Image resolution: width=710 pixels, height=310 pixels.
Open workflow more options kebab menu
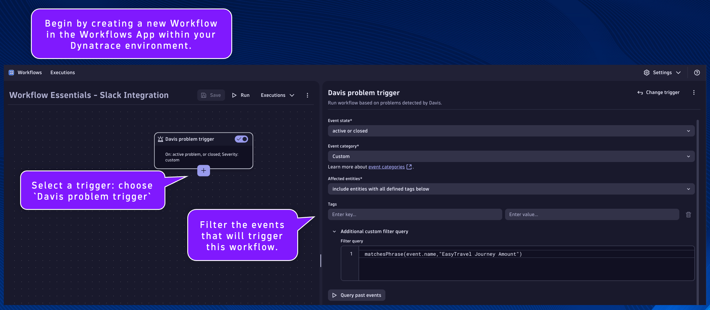point(307,95)
